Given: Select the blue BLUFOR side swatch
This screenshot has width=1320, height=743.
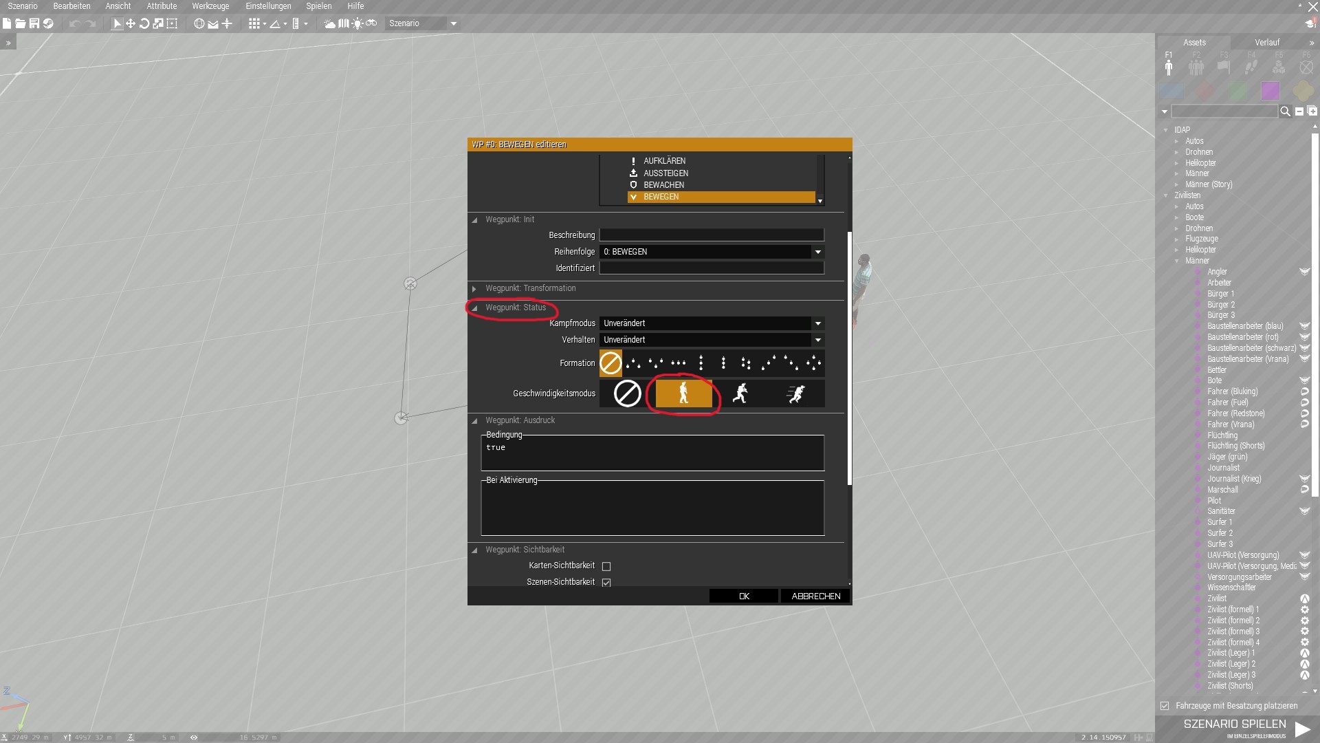Looking at the screenshot, I should click(x=1171, y=91).
